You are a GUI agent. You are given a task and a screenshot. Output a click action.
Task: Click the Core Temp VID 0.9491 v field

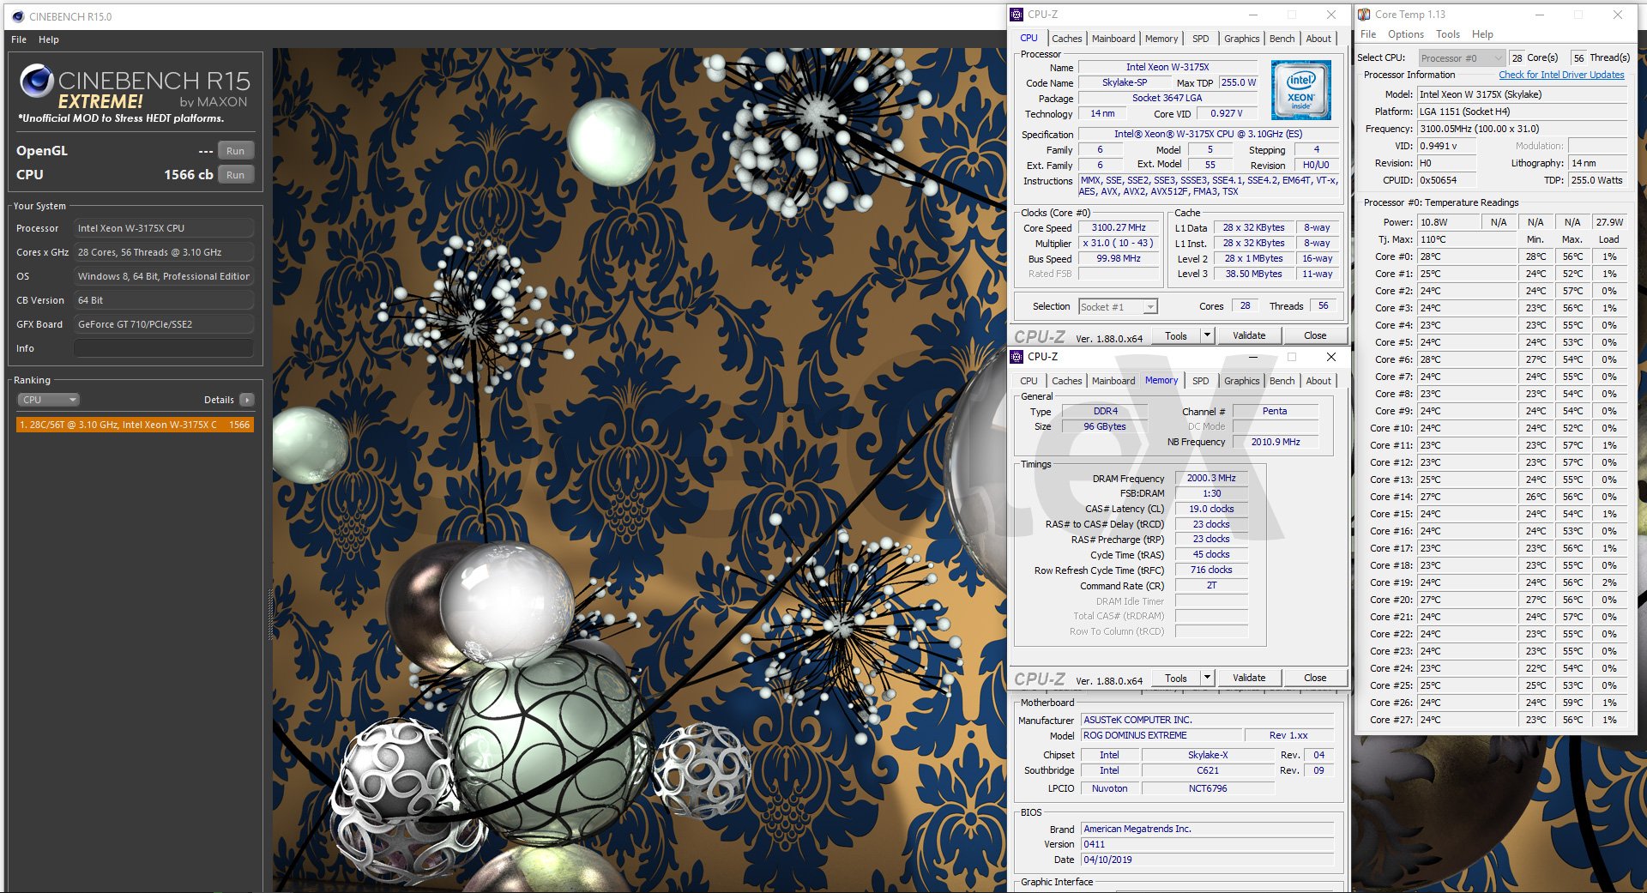(x=1447, y=146)
